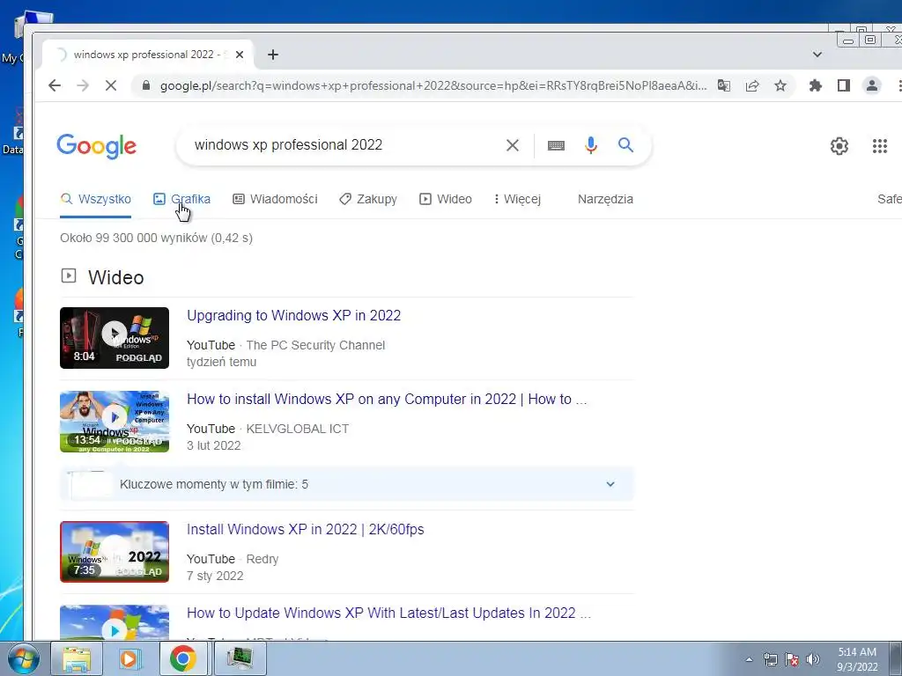Image resolution: width=902 pixels, height=676 pixels.
Task: Open Windows Explorer from the taskbar
Action: click(77, 658)
